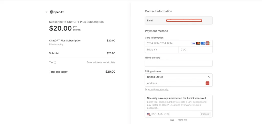Click the US flag country code selector
This screenshot has width=262, height=124.
click(x=149, y=114)
